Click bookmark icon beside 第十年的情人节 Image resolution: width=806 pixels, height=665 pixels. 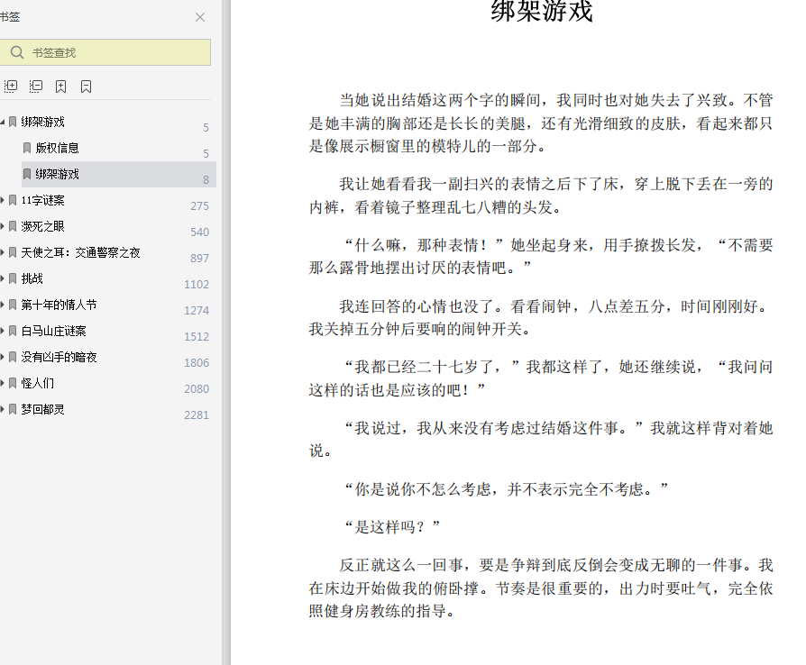point(13,305)
